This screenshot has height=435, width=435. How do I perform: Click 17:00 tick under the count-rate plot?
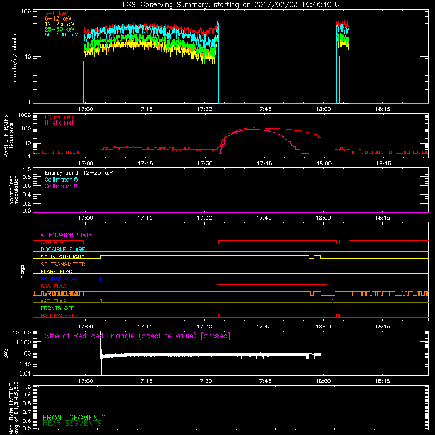tap(86, 109)
